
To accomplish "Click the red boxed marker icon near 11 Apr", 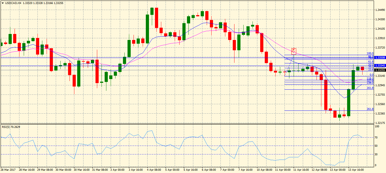I will (293, 51).
